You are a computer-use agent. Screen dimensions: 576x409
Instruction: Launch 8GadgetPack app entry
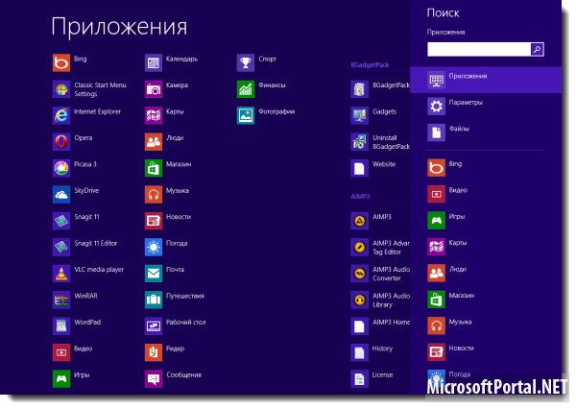pyautogui.click(x=380, y=89)
